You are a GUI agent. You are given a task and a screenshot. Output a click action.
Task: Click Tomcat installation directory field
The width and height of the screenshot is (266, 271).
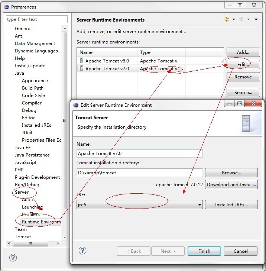pos(140,172)
